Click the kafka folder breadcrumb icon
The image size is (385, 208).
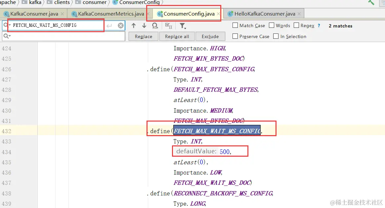24,2
